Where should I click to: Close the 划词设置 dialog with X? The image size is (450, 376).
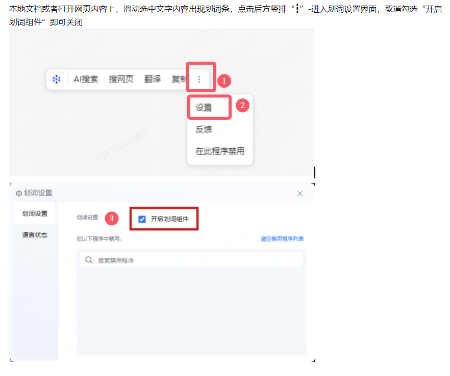point(300,193)
